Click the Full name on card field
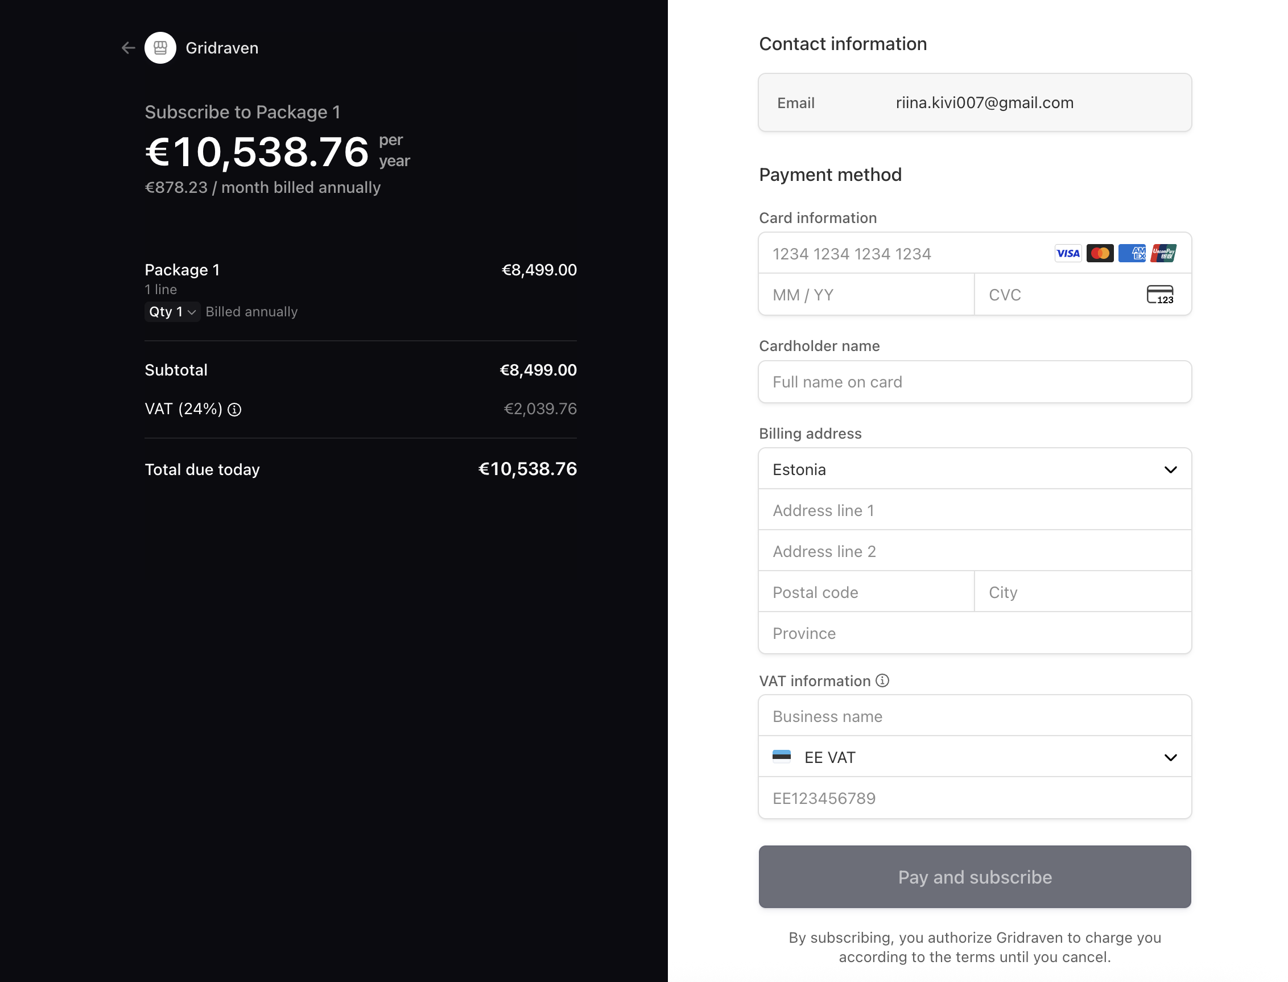Image resolution: width=1288 pixels, height=982 pixels. pos(975,382)
